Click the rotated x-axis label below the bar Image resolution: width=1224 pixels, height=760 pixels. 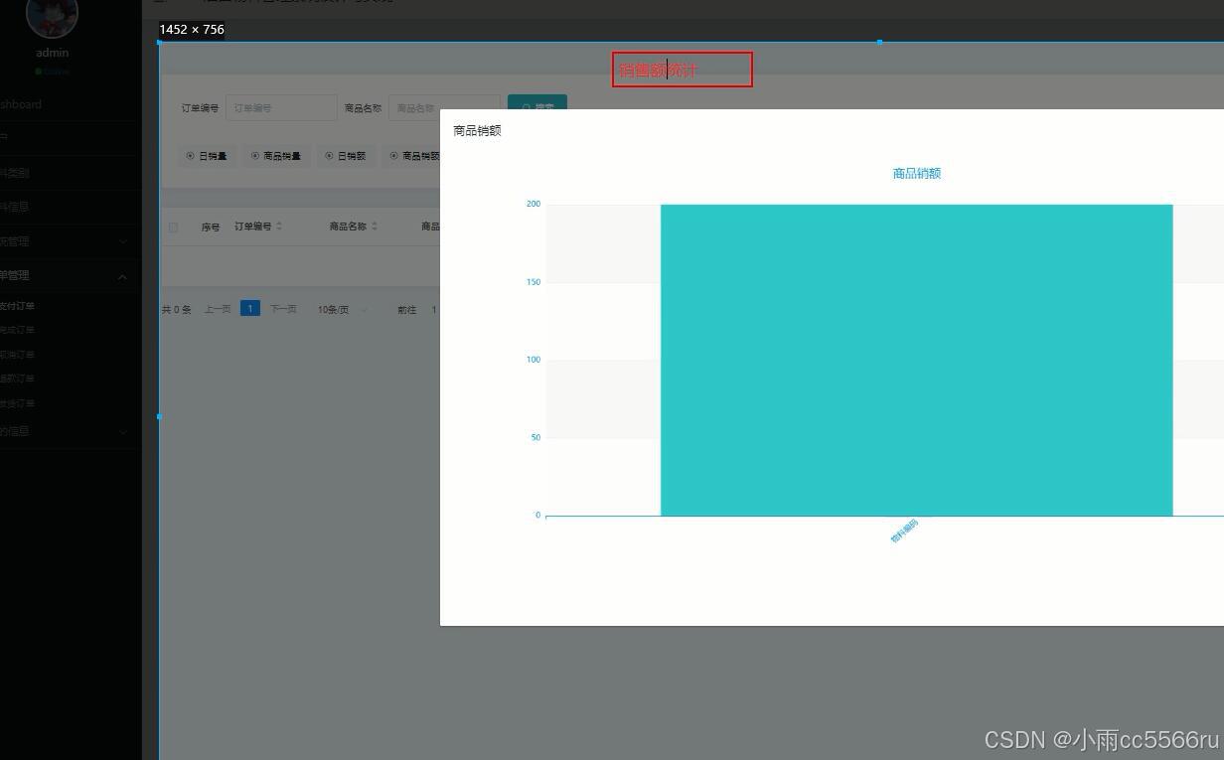pyautogui.click(x=904, y=532)
